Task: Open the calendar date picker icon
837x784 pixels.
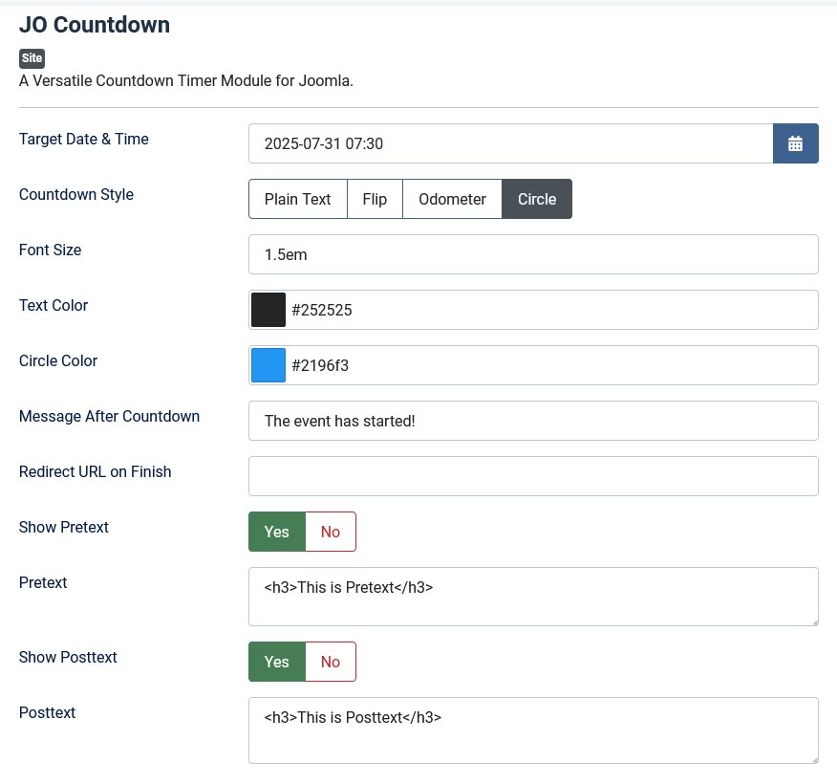Action: pyautogui.click(x=795, y=143)
